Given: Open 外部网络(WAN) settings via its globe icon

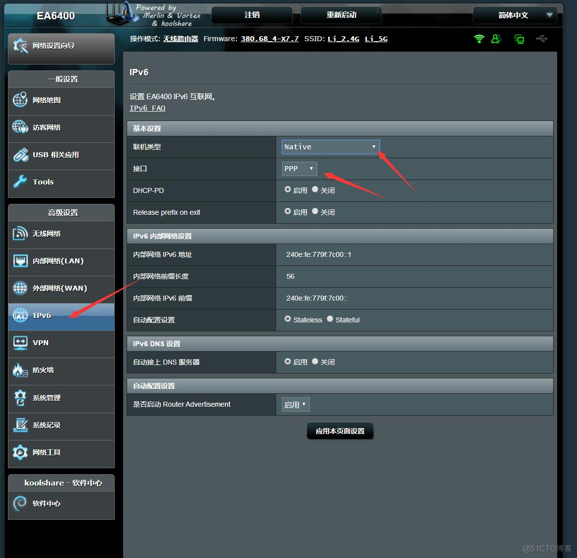Looking at the screenshot, I should pos(20,288).
